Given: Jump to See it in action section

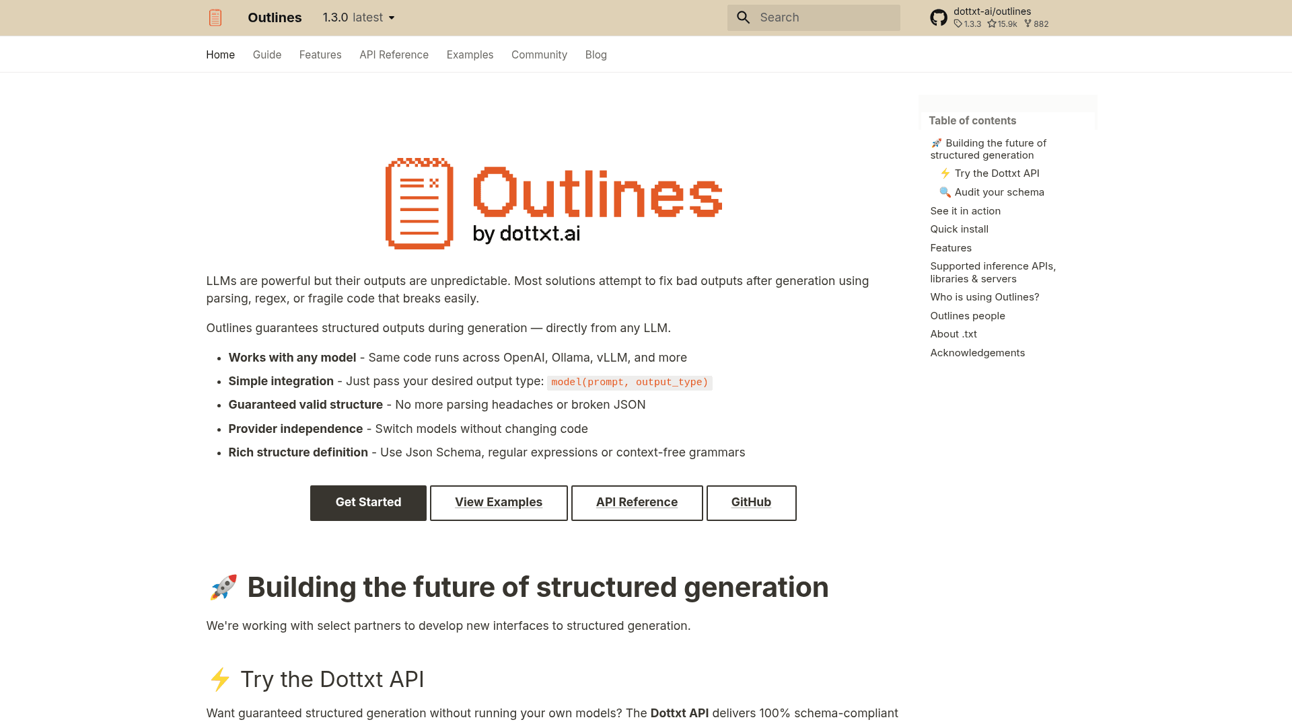Looking at the screenshot, I should (x=965, y=211).
